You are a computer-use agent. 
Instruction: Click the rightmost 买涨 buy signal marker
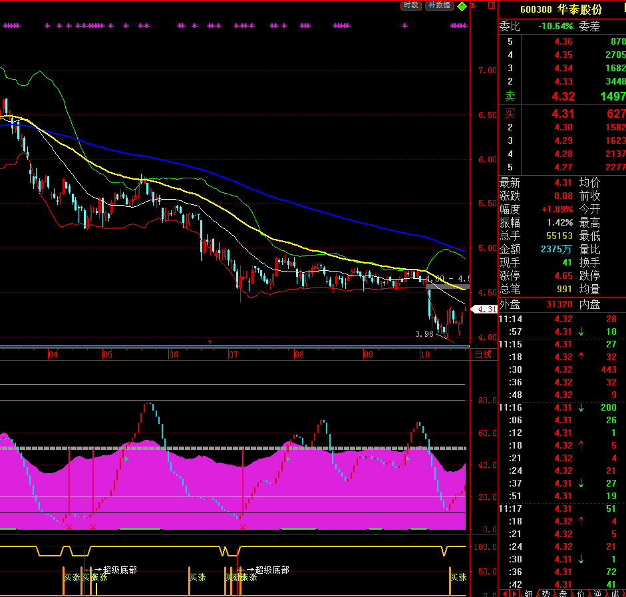tap(458, 578)
